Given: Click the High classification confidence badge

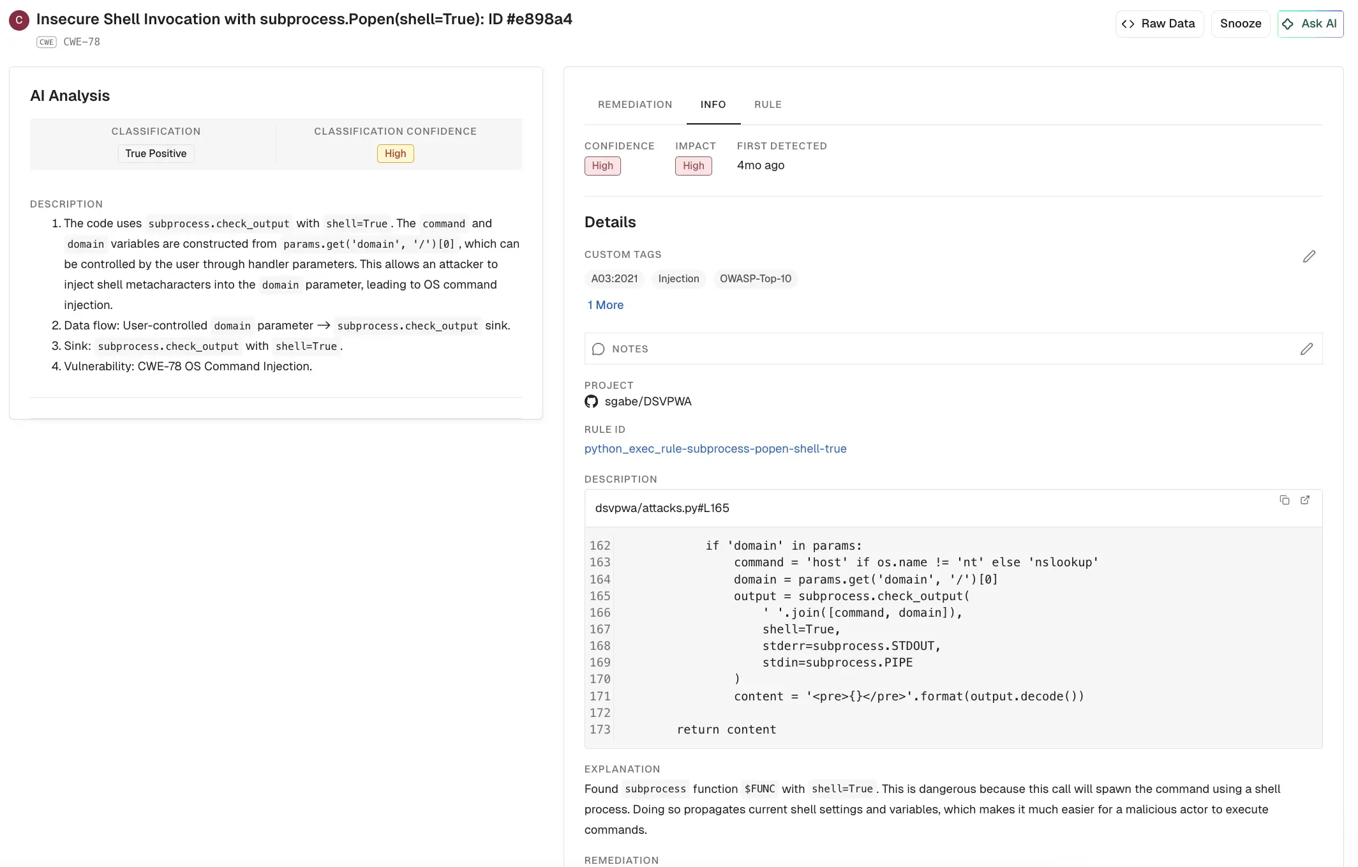Looking at the screenshot, I should pyautogui.click(x=395, y=153).
